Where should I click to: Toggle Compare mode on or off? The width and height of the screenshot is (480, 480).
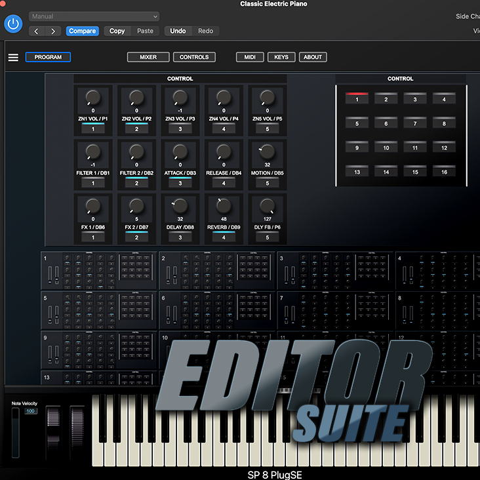[x=82, y=31]
